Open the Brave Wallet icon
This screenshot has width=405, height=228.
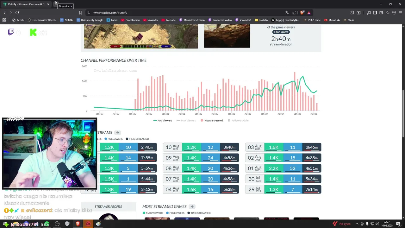tap(381, 13)
